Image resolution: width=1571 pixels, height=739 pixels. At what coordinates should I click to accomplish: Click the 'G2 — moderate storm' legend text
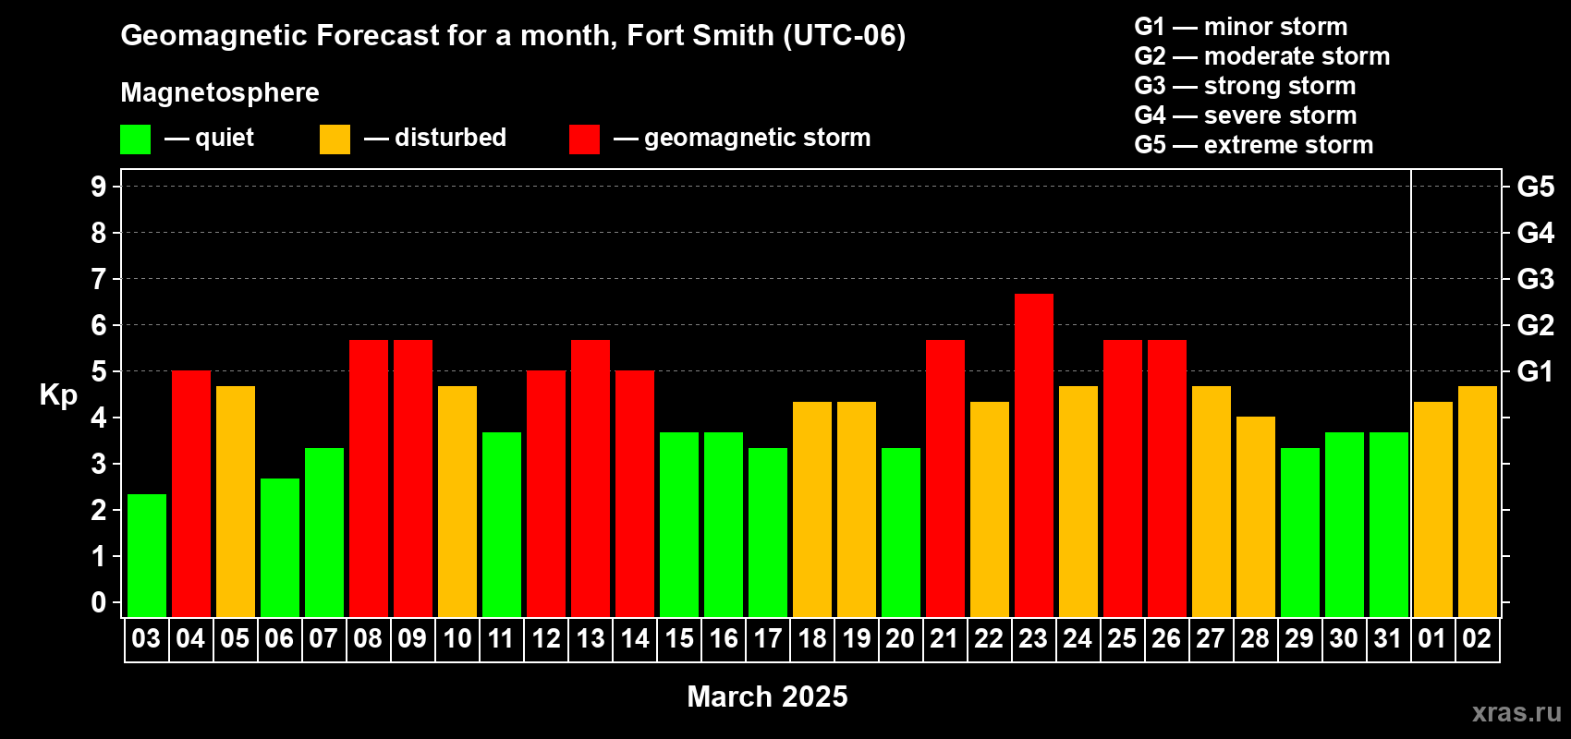click(x=1262, y=56)
